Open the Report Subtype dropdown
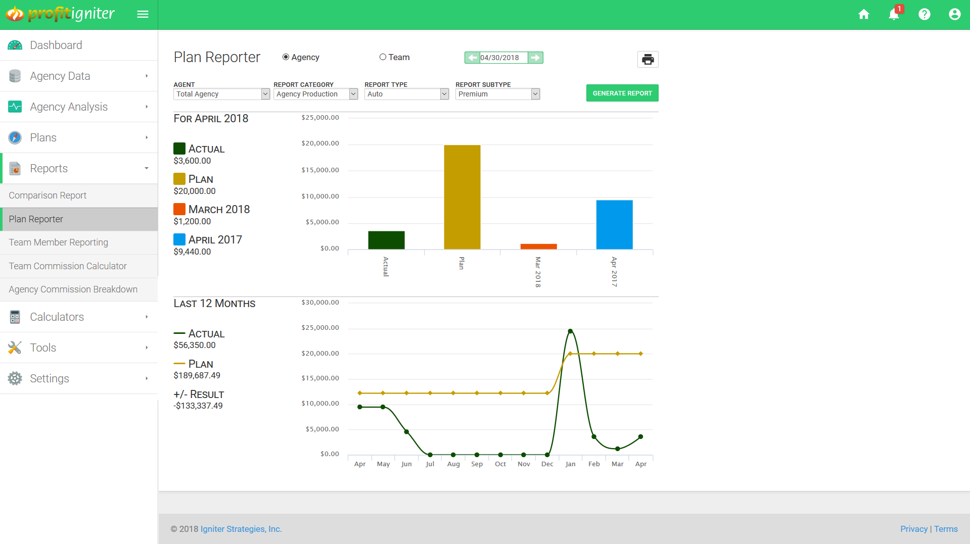The height and width of the screenshot is (544, 970). (497, 94)
